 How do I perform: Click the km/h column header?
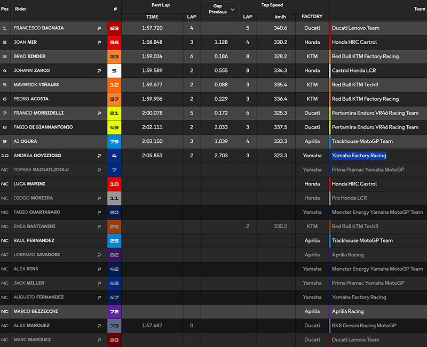click(275, 17)
